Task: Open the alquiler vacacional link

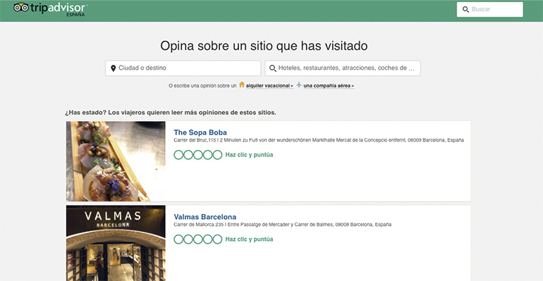Action: click(x=269, y=86)
